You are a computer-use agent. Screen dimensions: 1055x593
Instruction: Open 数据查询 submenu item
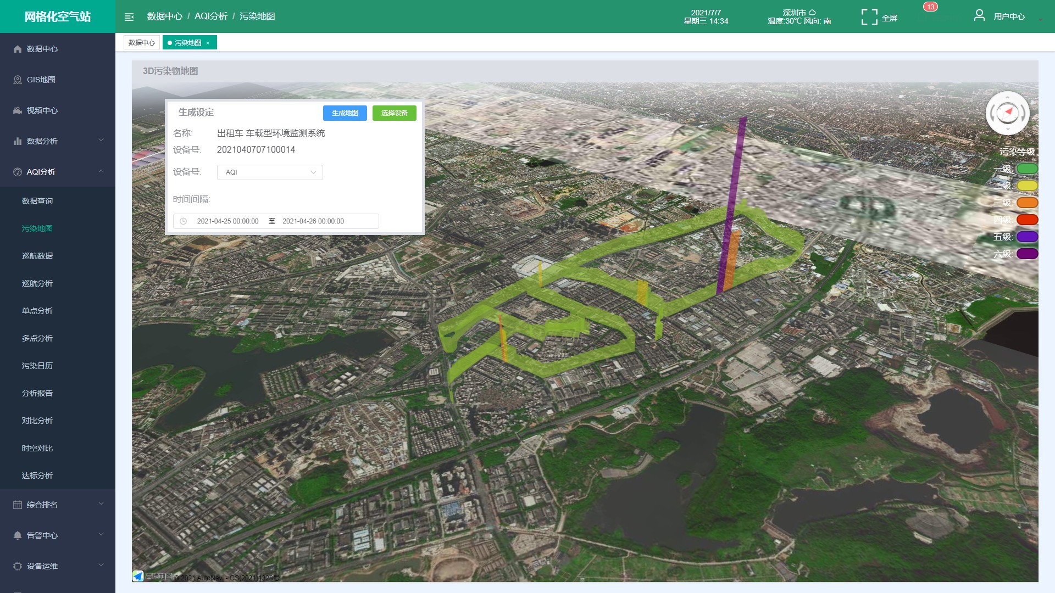pyautogui.click(x=37, y=201)
